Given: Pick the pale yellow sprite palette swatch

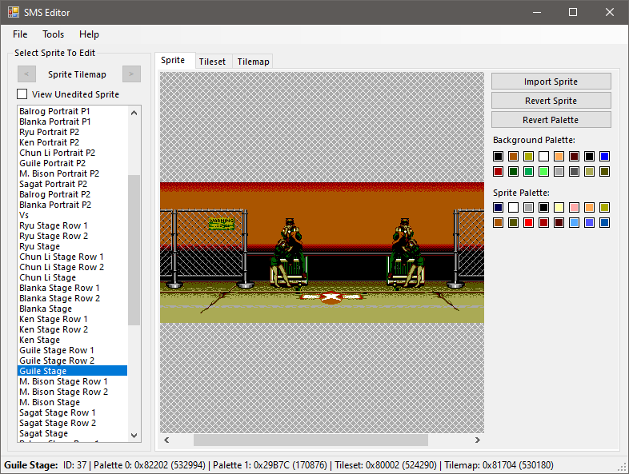Looking at the screenshot, I should [559, 208].
